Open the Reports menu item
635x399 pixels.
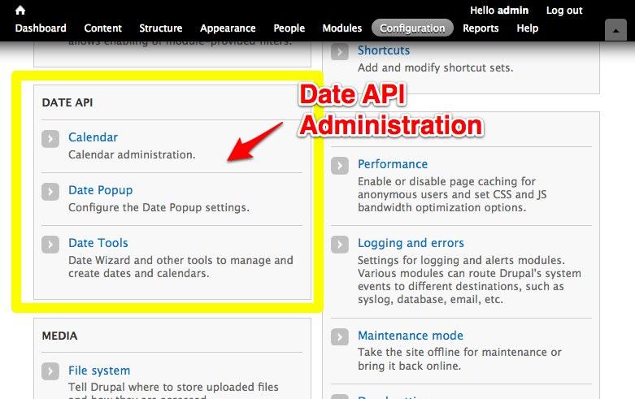coord(481,28)
